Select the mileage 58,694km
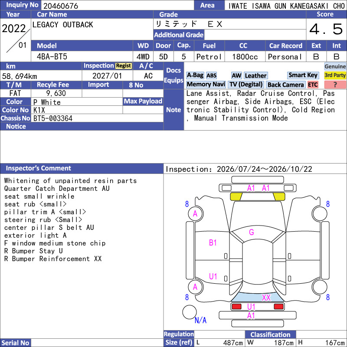The height and width of the screenshot is (347, 347). tap(20, 76)
